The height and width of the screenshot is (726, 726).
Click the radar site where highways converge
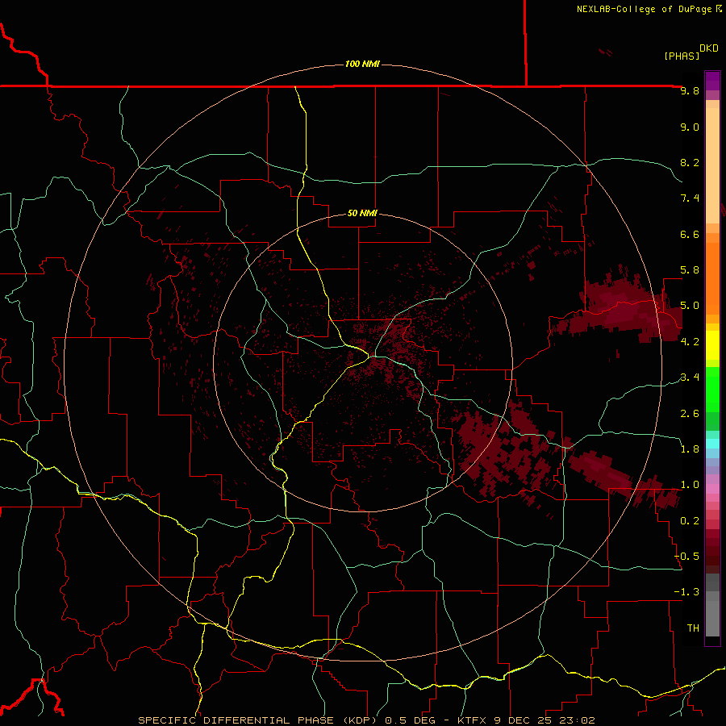372,356
